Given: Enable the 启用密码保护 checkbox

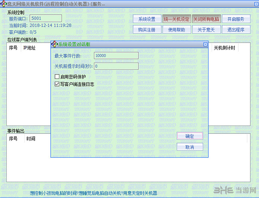Looking at the screenshot, I should [57, 76].
